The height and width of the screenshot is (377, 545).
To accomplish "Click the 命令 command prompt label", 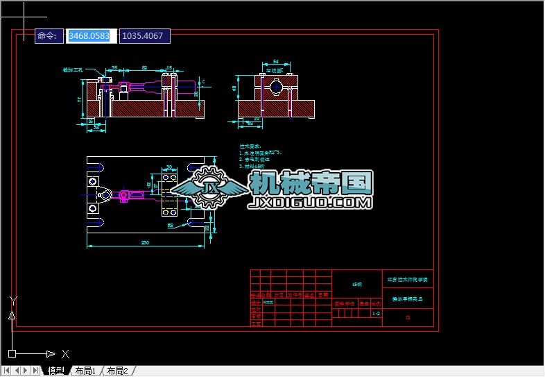I will pyautogui.click(x=49, y=36).
